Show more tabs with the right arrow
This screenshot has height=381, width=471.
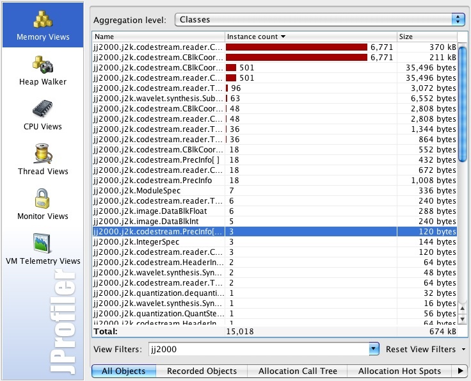(461, 371)
